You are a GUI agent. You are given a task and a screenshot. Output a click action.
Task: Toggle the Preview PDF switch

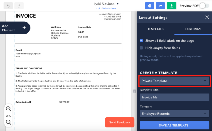204,6
